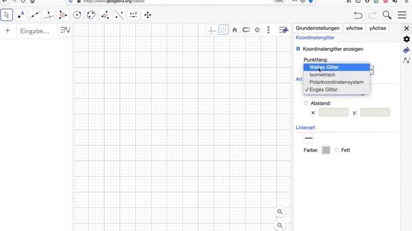Switch to yAchse tab
Viewport: 412px width, 231px height.
click(378, 28)
